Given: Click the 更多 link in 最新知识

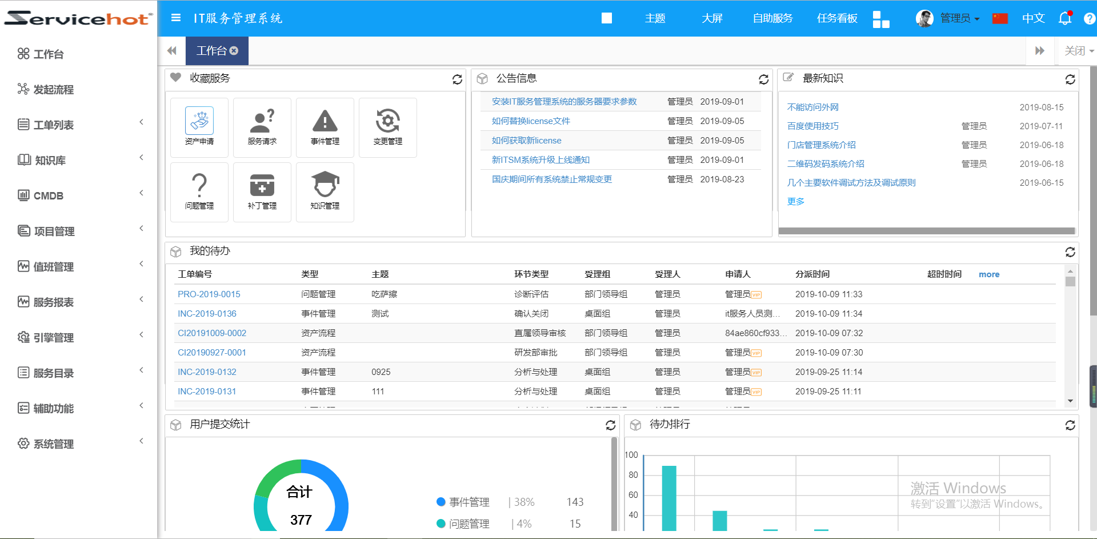Looking at the screenshot, I should [795, 201].
